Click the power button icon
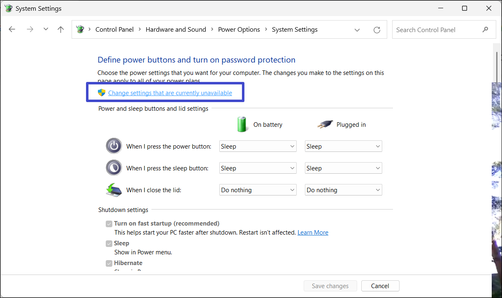The width and height of the screenshot is (502, 298). pos(114,146)
